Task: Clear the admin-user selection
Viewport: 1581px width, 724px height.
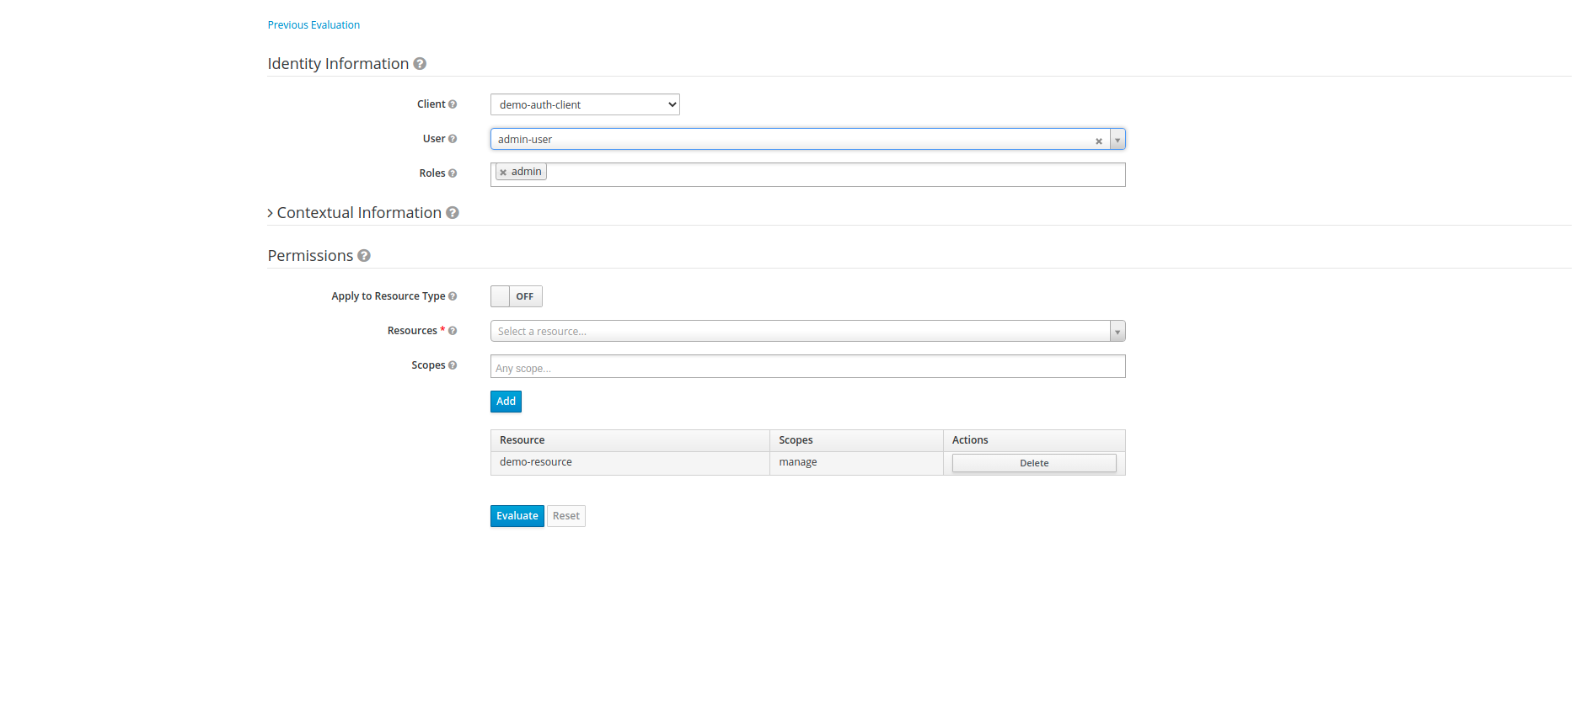Action: [x=1098, y=141]
